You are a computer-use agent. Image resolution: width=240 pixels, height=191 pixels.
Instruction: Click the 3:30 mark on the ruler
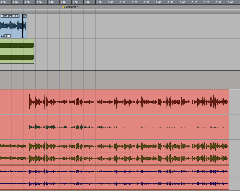click(x=218, y=2)
